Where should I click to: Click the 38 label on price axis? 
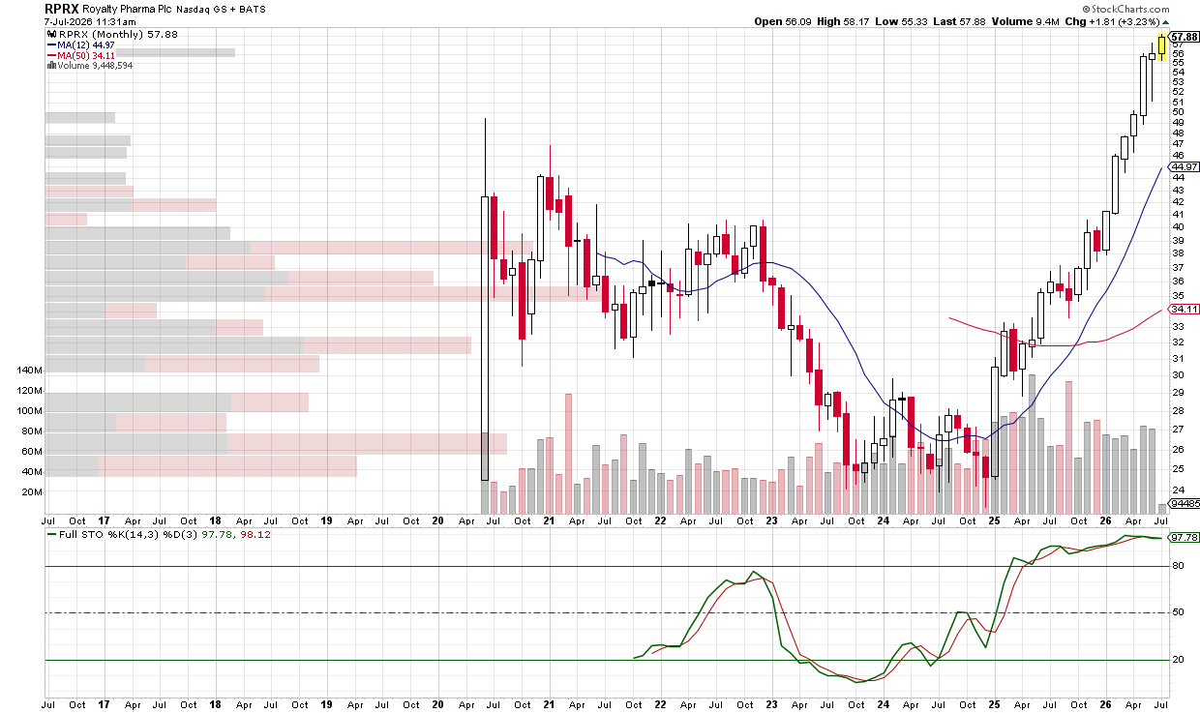coord(1178,253)
